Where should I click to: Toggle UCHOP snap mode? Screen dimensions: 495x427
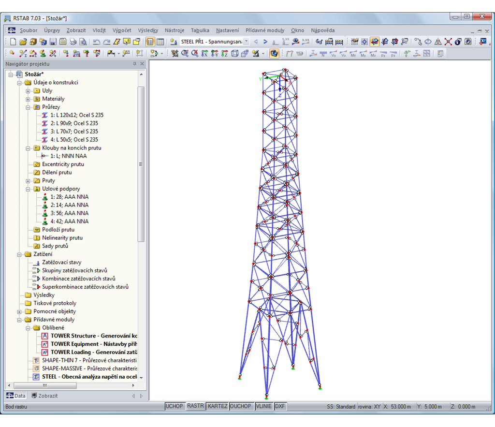[x=175, y=406]
